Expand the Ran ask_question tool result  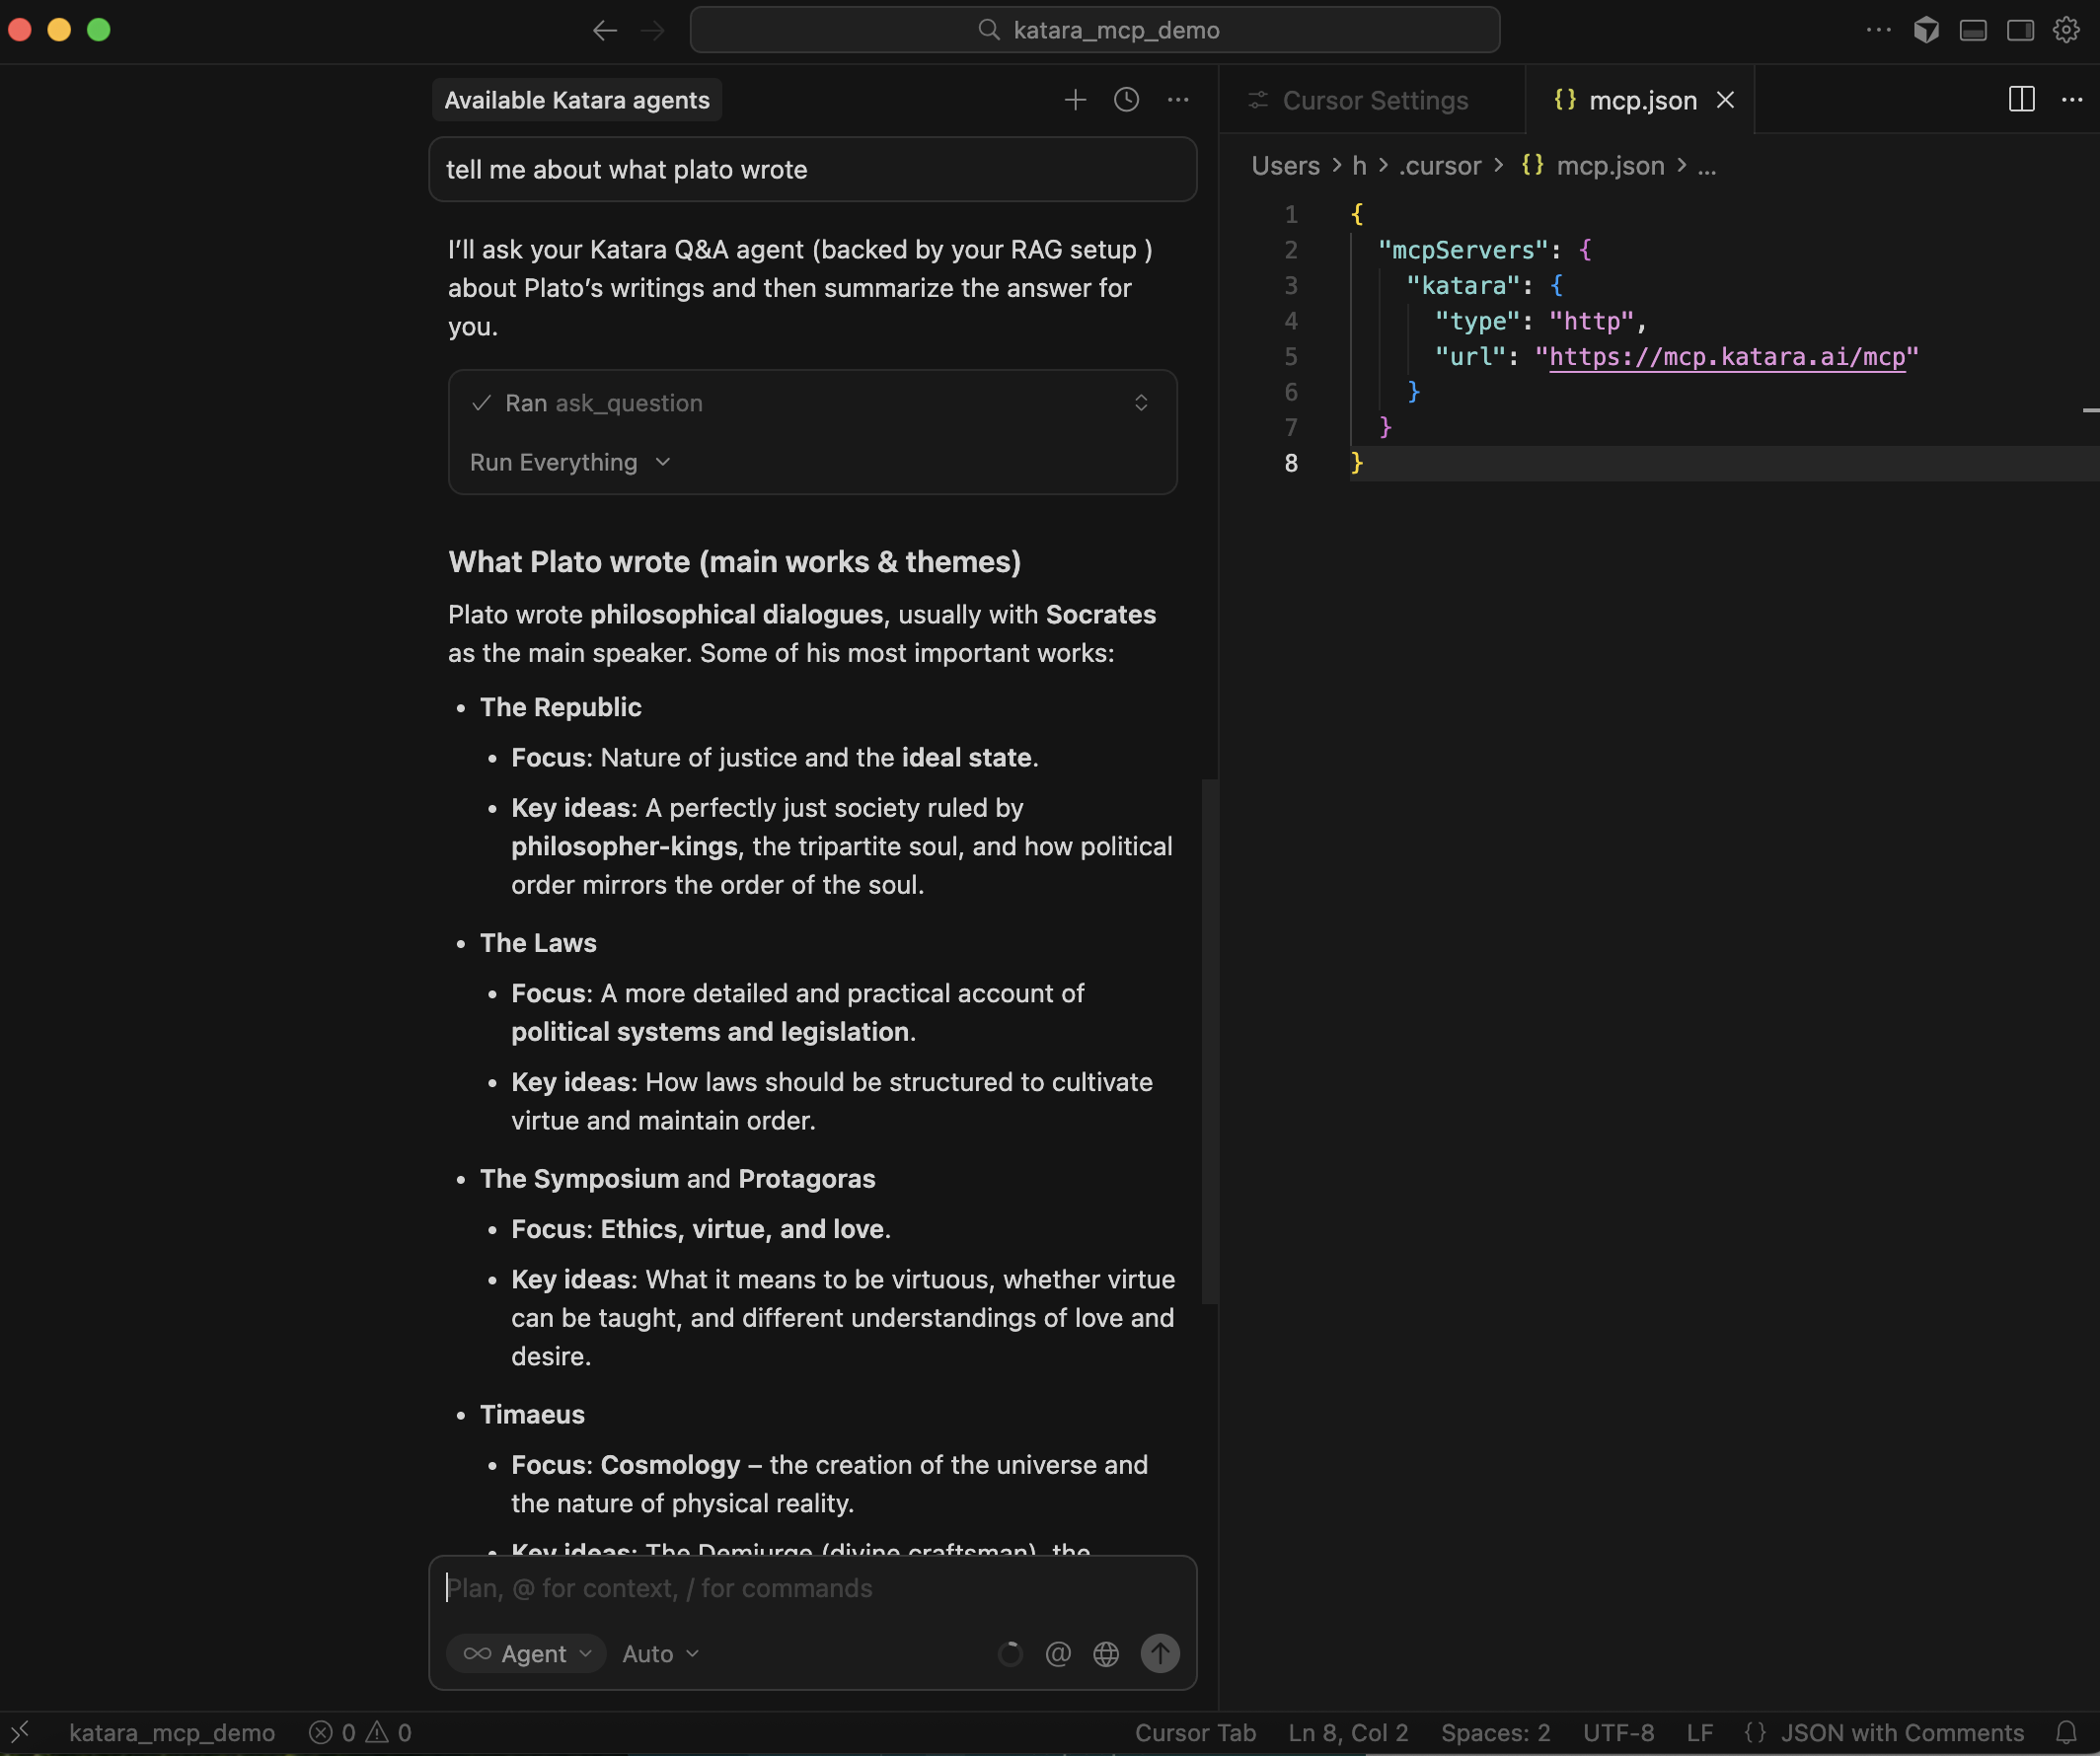coord(1141,402)
